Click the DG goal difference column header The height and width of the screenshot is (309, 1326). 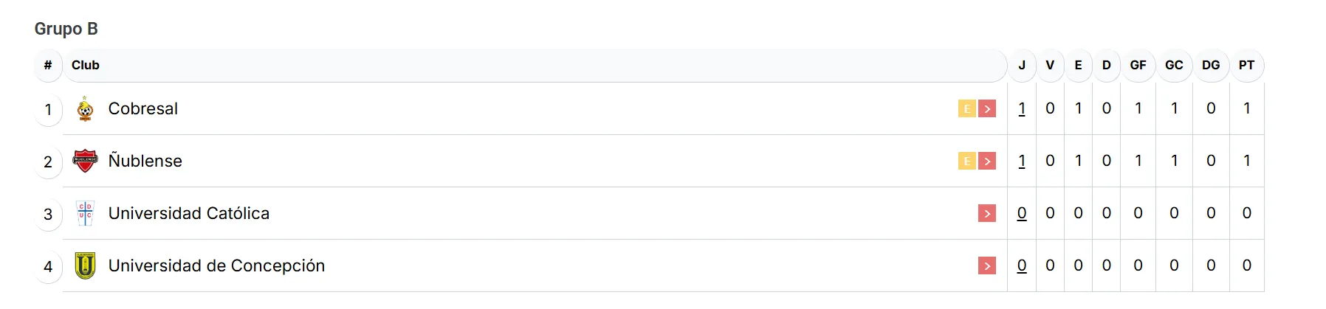[x=1211, y=65]
